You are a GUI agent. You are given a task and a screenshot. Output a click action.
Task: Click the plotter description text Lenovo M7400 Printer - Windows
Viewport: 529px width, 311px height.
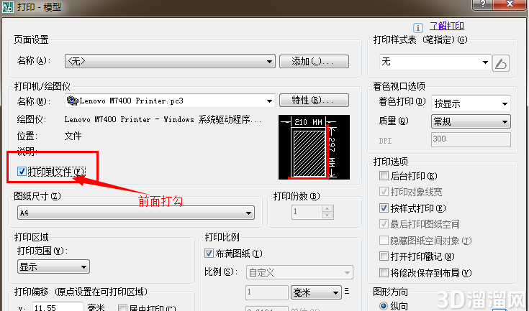[x=163, y=119]
